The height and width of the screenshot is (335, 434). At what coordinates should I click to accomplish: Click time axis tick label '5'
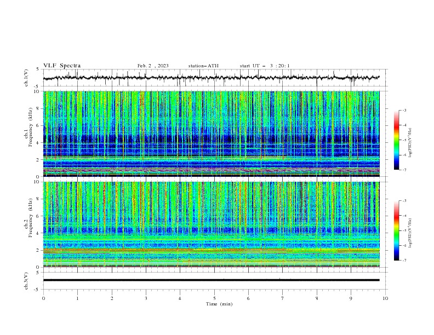[214, 298]
